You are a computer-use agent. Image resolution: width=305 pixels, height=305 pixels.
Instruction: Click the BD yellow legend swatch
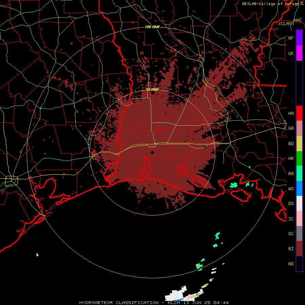click(x=299, y=143)
